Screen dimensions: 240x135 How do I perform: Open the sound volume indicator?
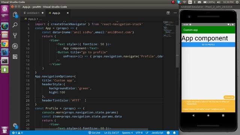(219, 2)
